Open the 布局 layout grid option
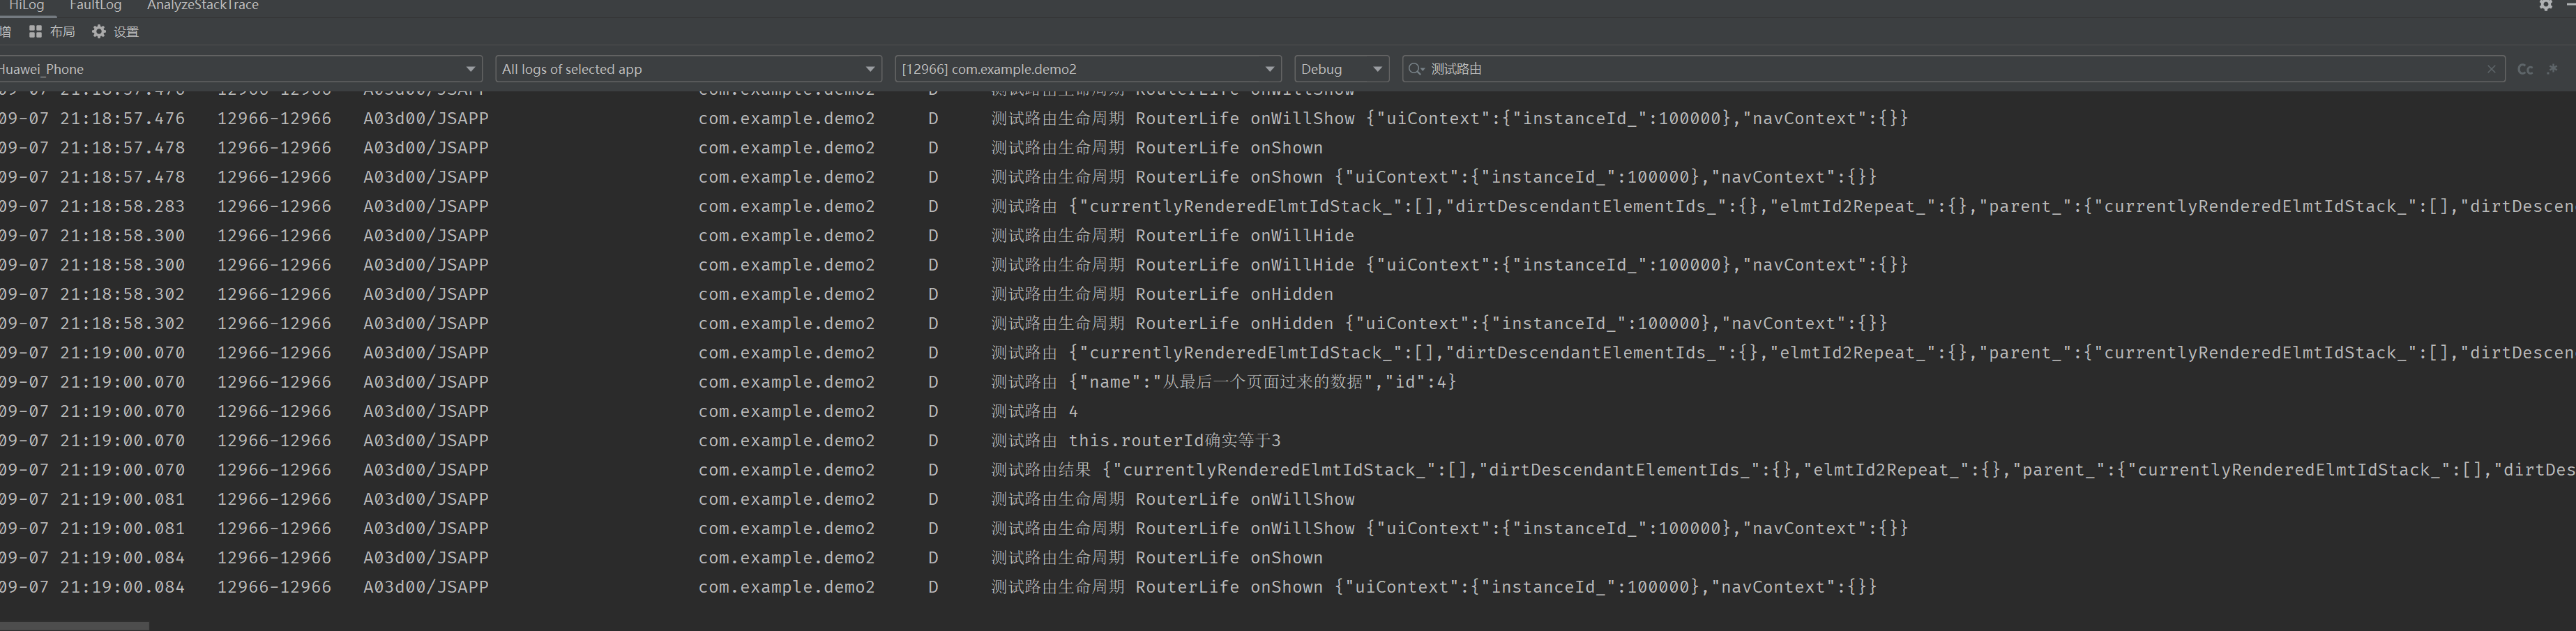Screen dimensions: 2576x631 click(x=52, y=32)
